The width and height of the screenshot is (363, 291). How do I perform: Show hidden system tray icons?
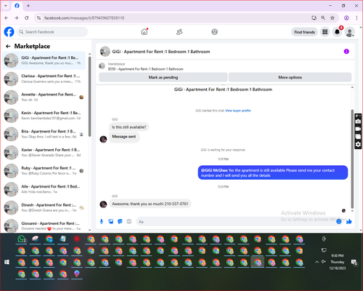(317, 262)
